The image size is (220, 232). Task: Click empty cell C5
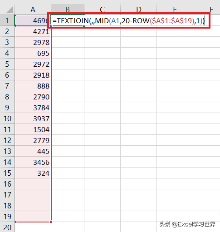click(x=103, y=64)
